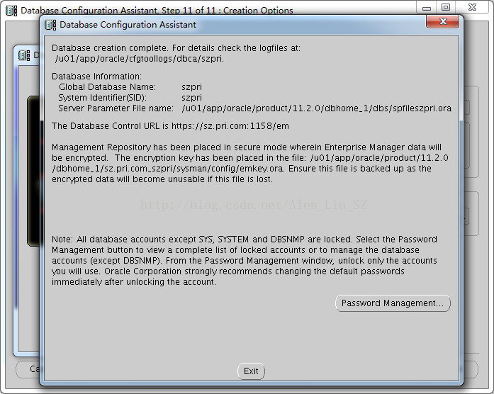Screen dimensions: 494x394
Task: Maximize the Step 11 of 11 window
Action: click(x=446, y=7)
